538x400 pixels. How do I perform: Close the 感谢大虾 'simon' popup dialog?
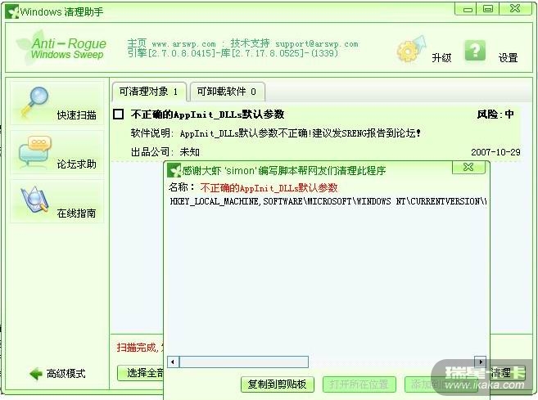[x=468, y=167]
